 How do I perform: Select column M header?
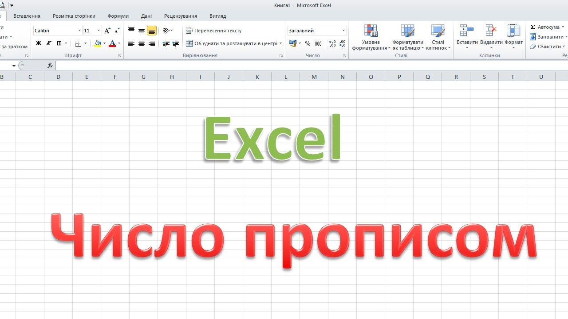(314, 77)
